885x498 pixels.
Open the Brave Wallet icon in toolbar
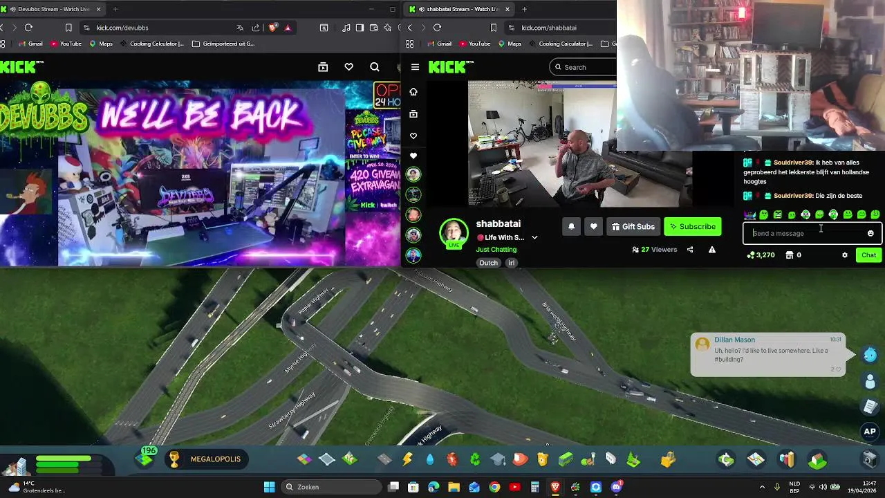tap(373, 28)
